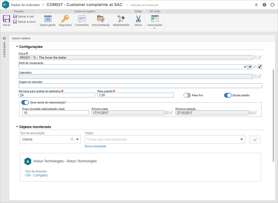Expand the Navegação side panel
Screen dimensions: 278x203
pyautogui.click(x=4, y=39)
